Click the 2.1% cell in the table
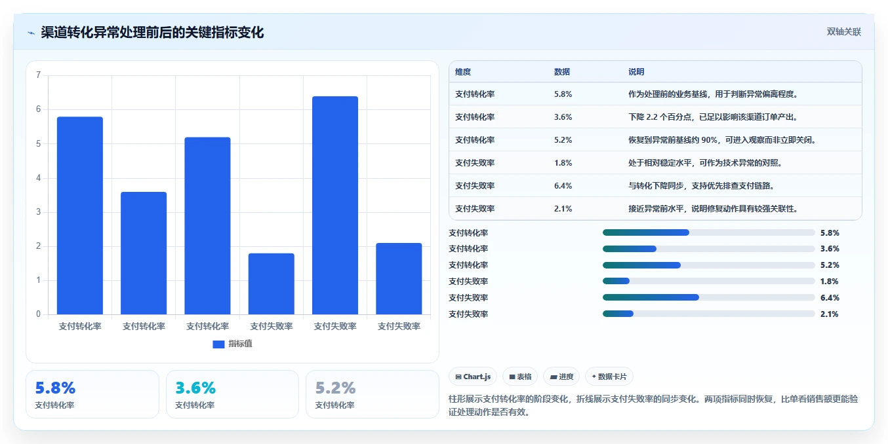 563,209
